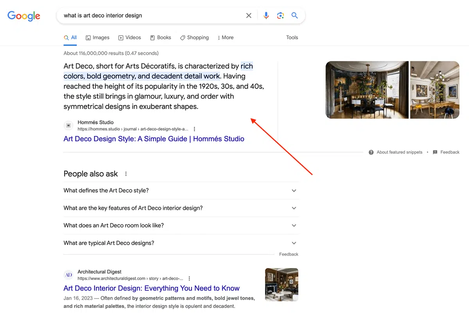Image resolution: width=469 pixels, height=313 pixels.
Task: Open the Tools options
Action: click(x=292, y=38)
